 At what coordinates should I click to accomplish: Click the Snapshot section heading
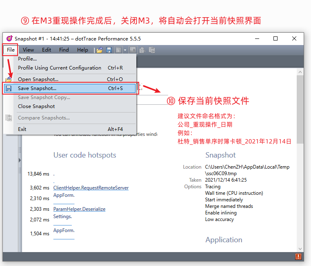[220, 155]
